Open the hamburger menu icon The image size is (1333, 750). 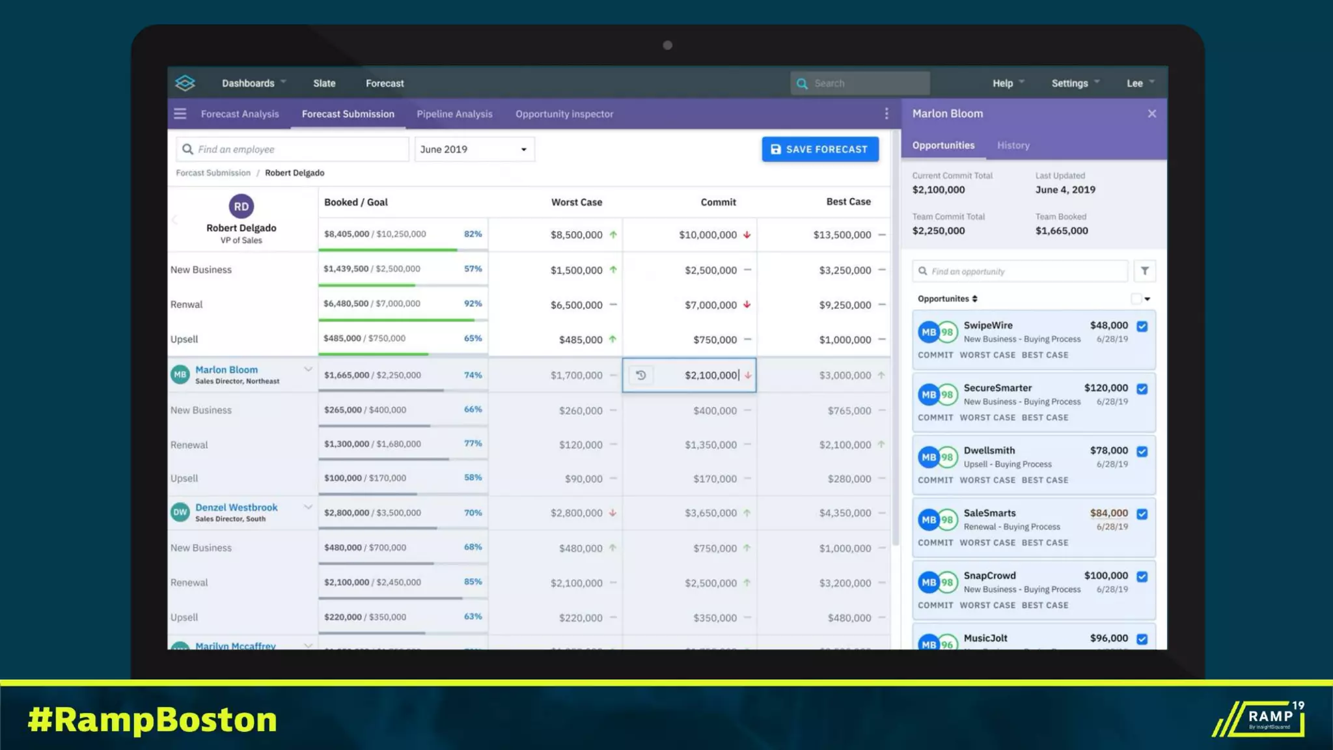(x=180, y=114)
